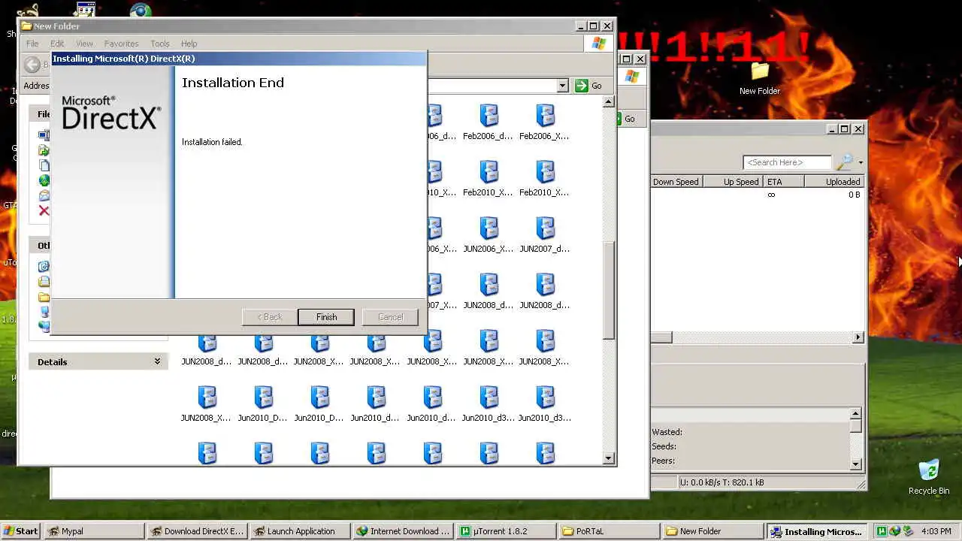
Task: Open the address bar dropdown arrow
Action: pyautogui.click(x=562, y=86)
